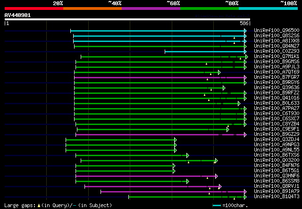Click the arrowhead ending the B1Q4T3 alignment
Image resolution: width=302 pixels, height=209 pixels.
[245, 197]
